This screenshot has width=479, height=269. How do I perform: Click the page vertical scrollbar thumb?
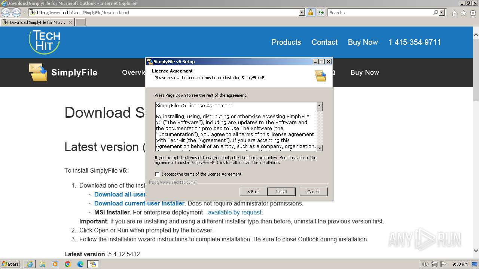(x=476, y=70)
